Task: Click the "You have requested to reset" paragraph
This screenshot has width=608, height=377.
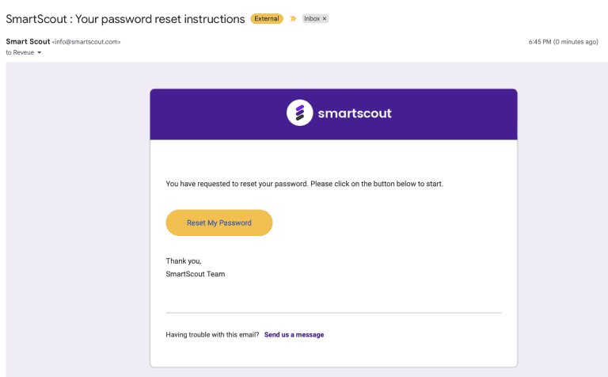Action: pos(304,184)
